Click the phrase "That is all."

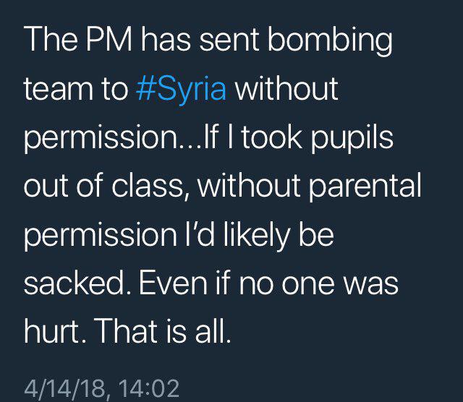[163, 330]
